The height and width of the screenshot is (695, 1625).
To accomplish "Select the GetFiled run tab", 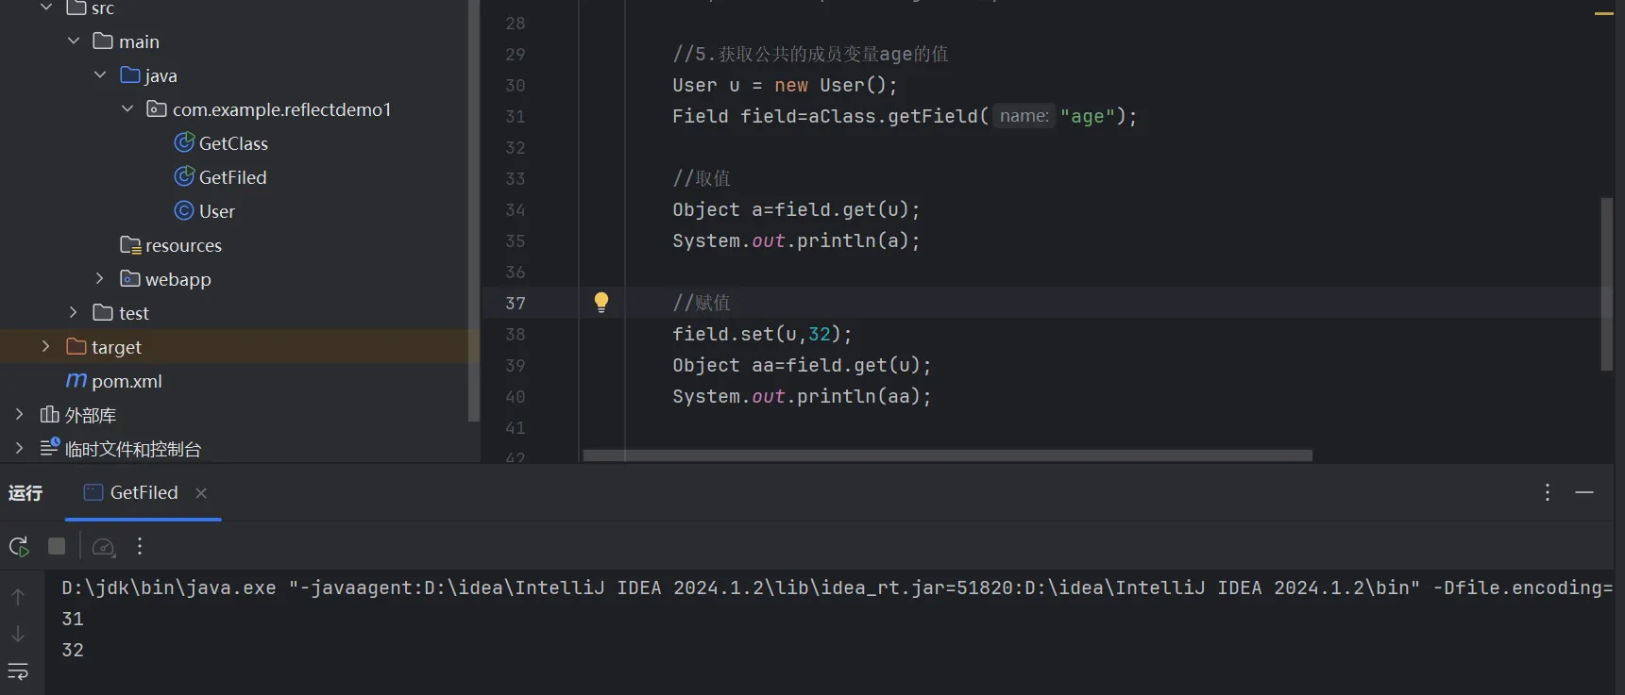I will coord(142,493).
